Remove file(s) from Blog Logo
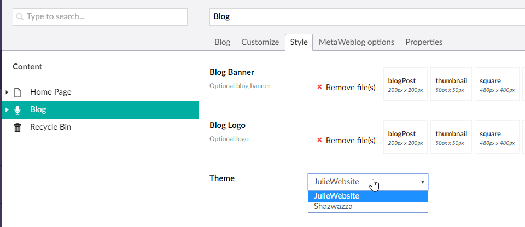Screen dimensions: 525x227 351,140
